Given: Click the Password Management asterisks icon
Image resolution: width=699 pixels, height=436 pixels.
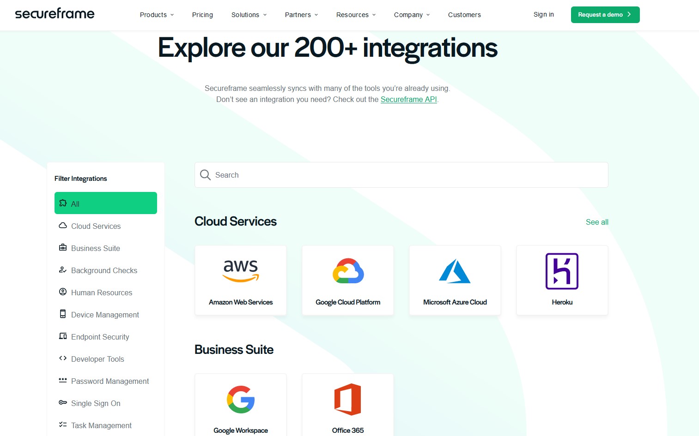Looking at the screenshot, I should click(x=63, y=380).
